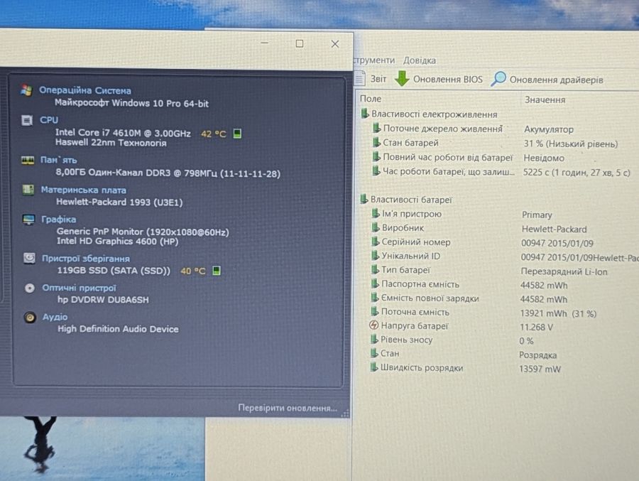Select Серійний номер row
Screen dimensions: 639x481
point(501,242)
